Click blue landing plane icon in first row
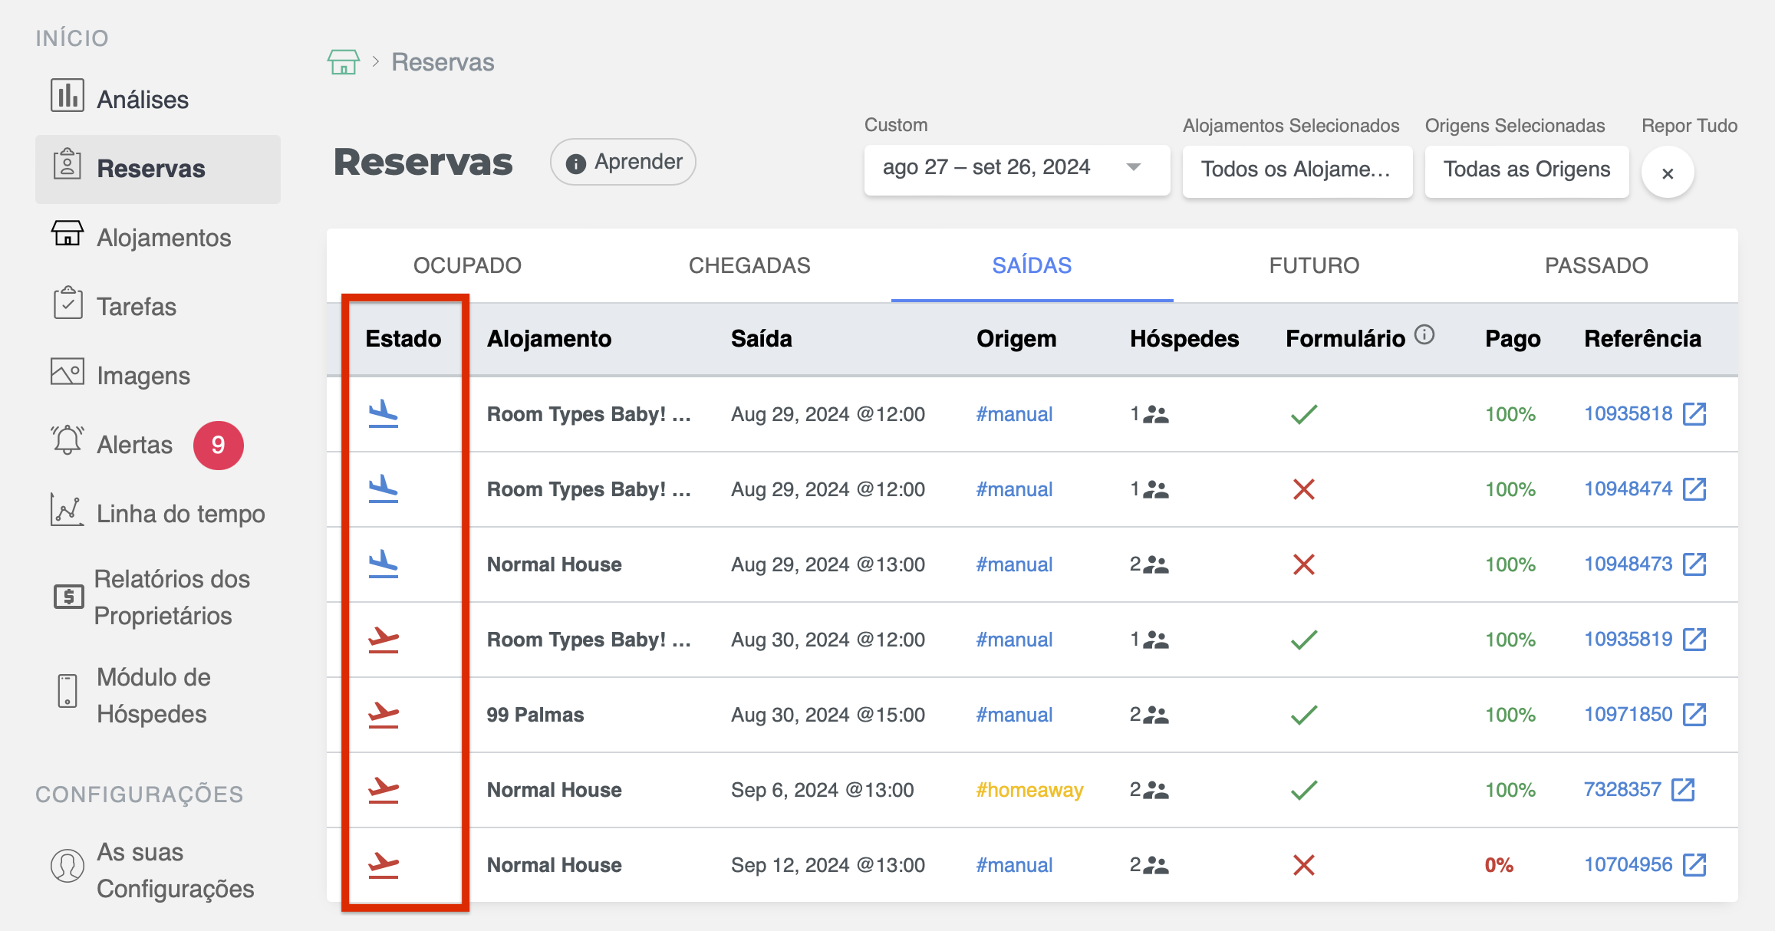This screenshot has width=1775, height=931. coord(384,414)
